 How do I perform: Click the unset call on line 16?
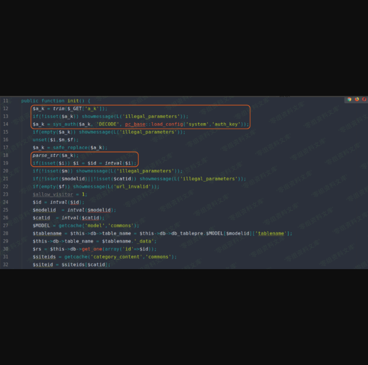[40, 140]
